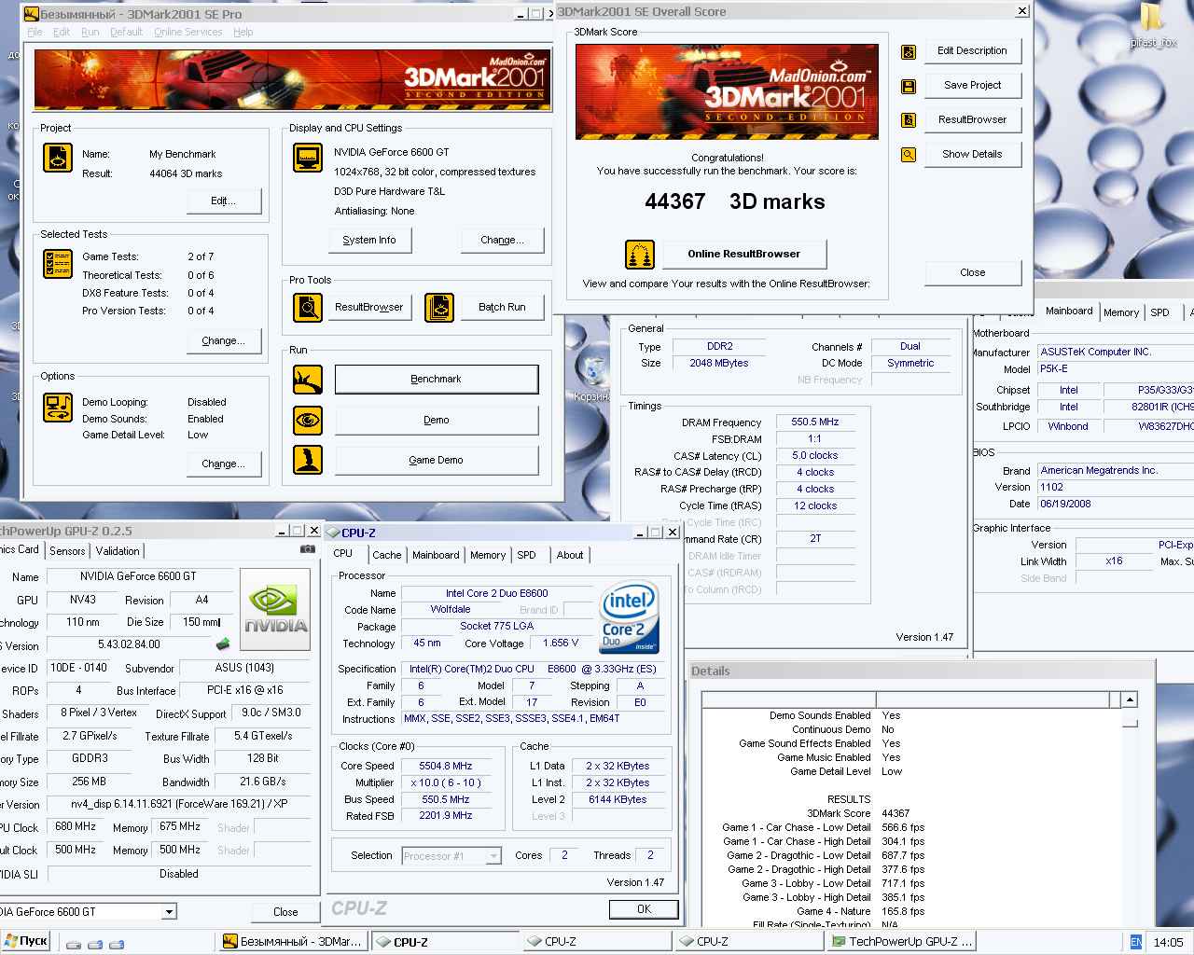Click the System Info button
The width and height of the screenshot is (1194, 955).
(x=369, y=241)
